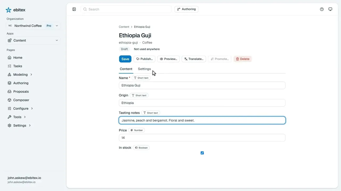Viewport: 341px width, 191px height.
Task: Click the Modeling shapes icon
Action: pos(10,75)
